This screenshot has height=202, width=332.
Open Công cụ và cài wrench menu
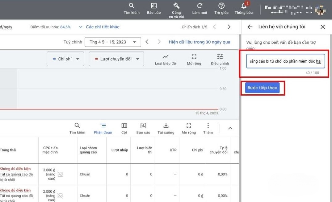pyautogui.click(x=176, y=6)
